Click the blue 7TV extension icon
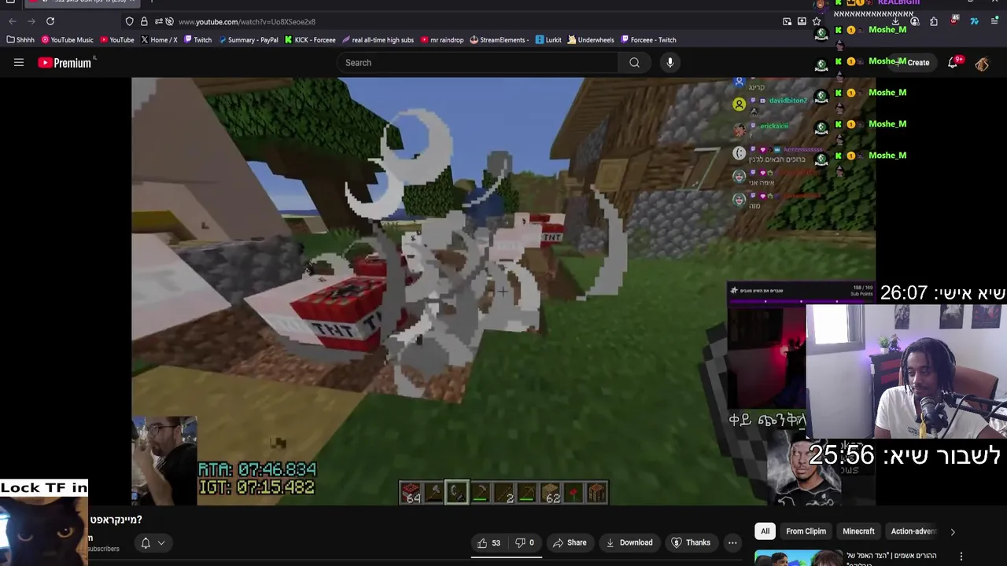The image size is (1007, 566). click(x=974, y=21)
